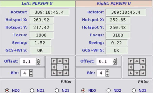This screenshot has width=153, height=93.
Task: Decrease the Left Bin value with spinner
Action: (x=31, y=75)
